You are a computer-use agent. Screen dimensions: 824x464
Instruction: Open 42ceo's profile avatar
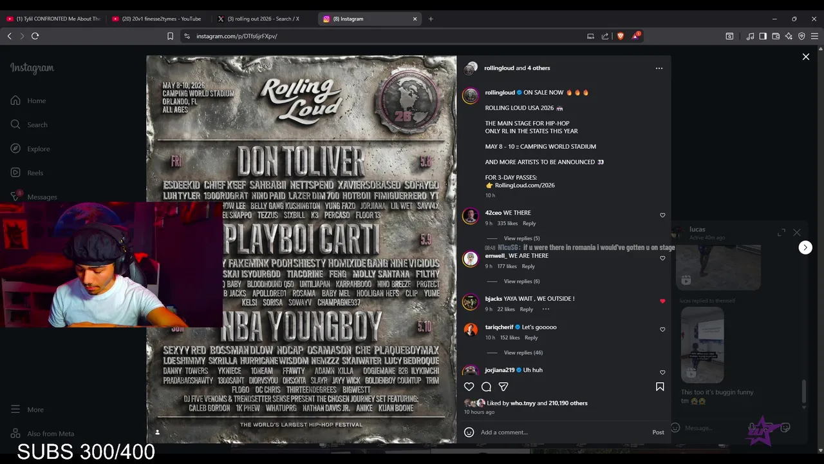471,216
